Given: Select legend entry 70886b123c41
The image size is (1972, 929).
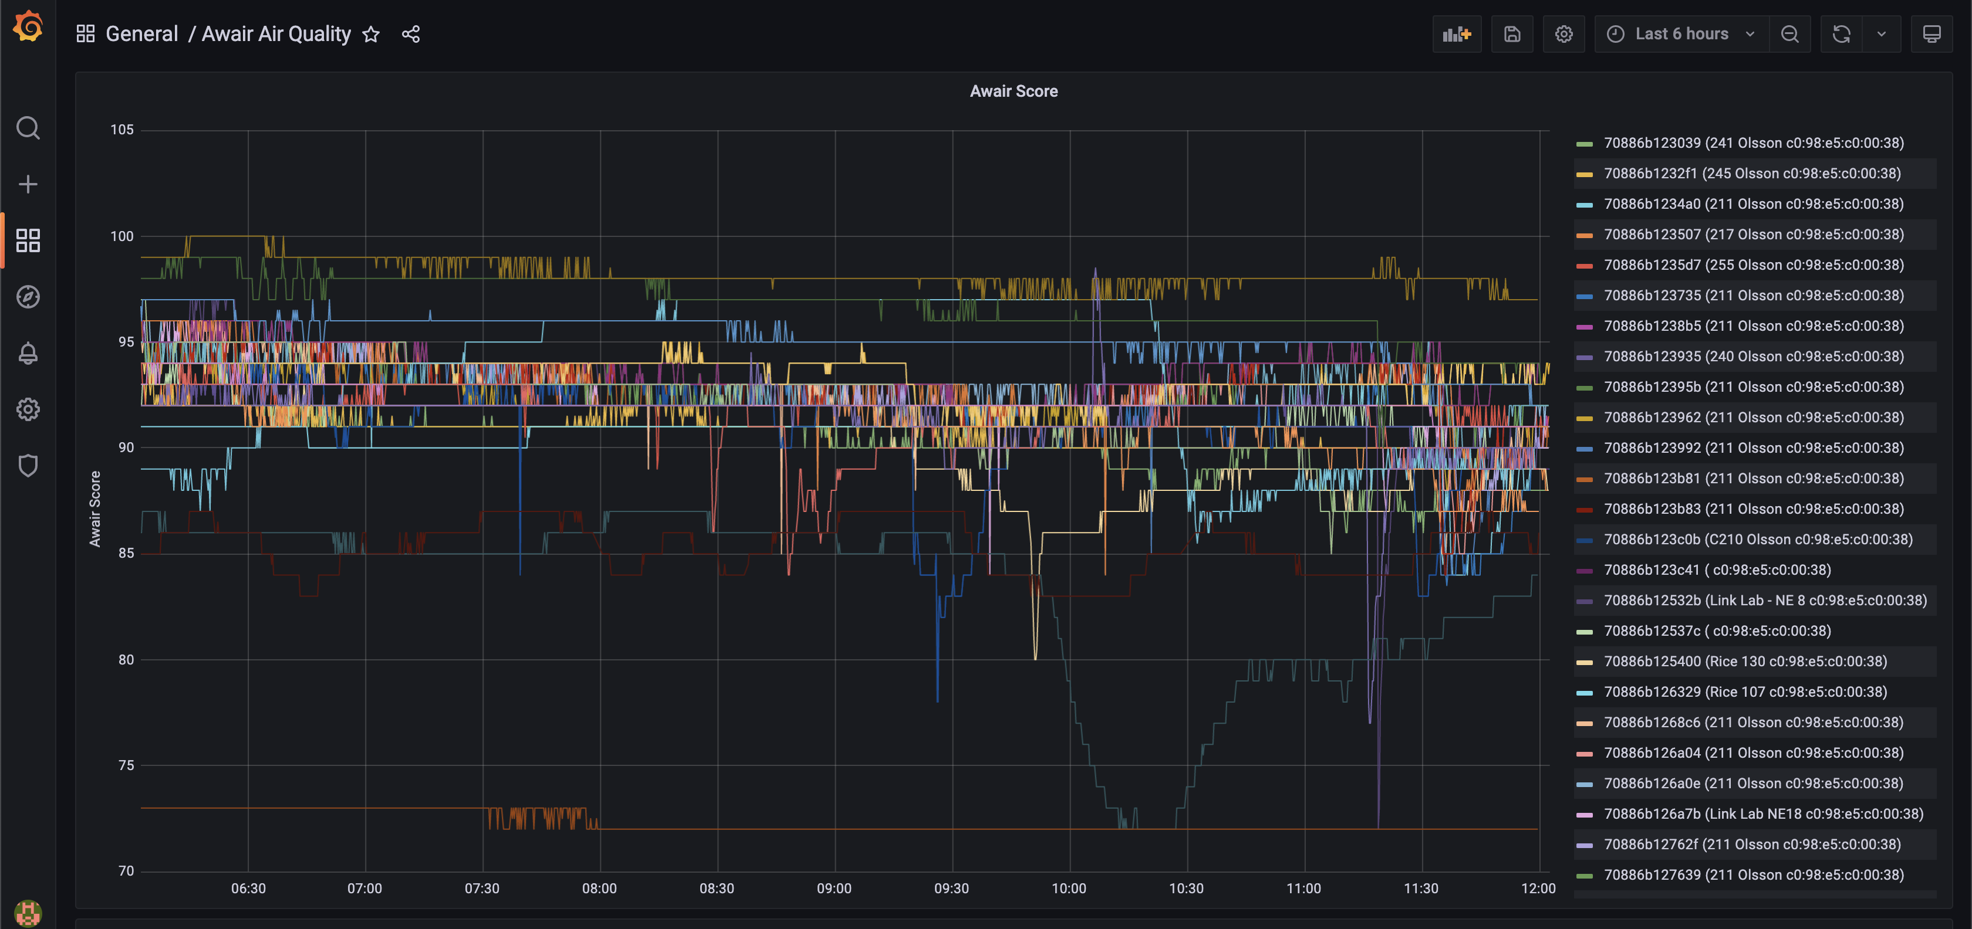Looking at the screenshot, I should (x=1717, y=570).
